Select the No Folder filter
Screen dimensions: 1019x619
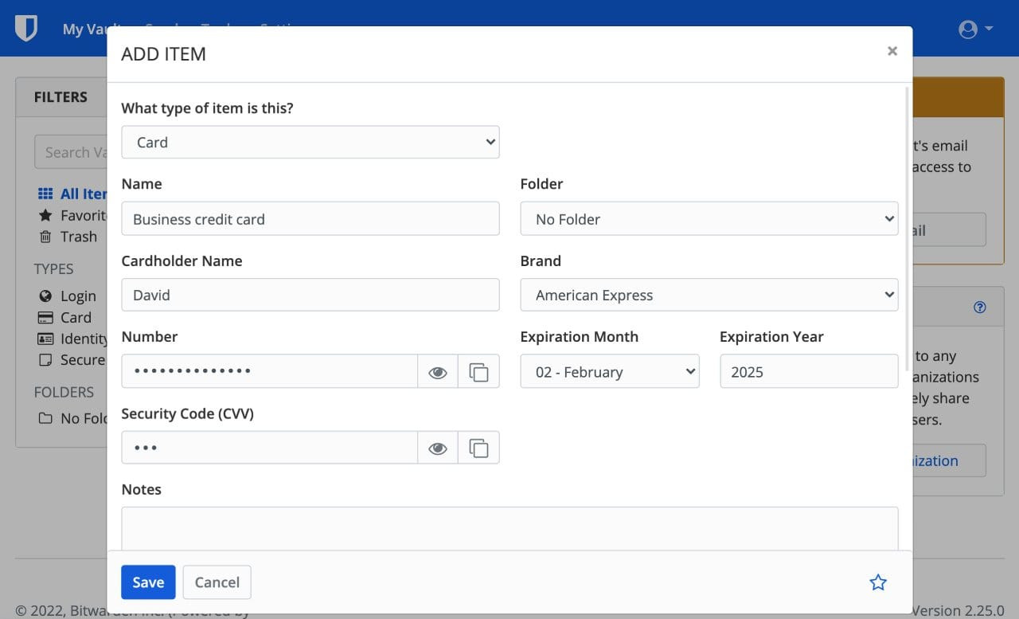point(72,418)
